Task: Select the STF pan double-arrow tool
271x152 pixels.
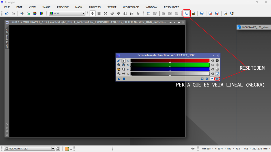Action: tap(123, 74)
